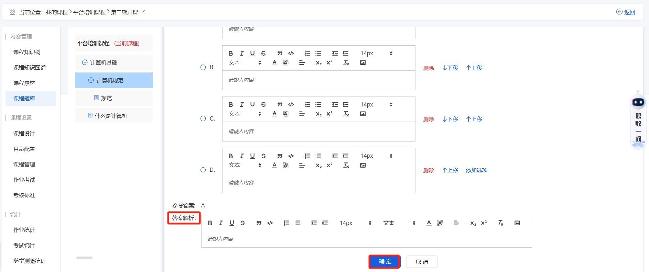
Task: Toggle bold in option B editor
Action: [231, 53]
